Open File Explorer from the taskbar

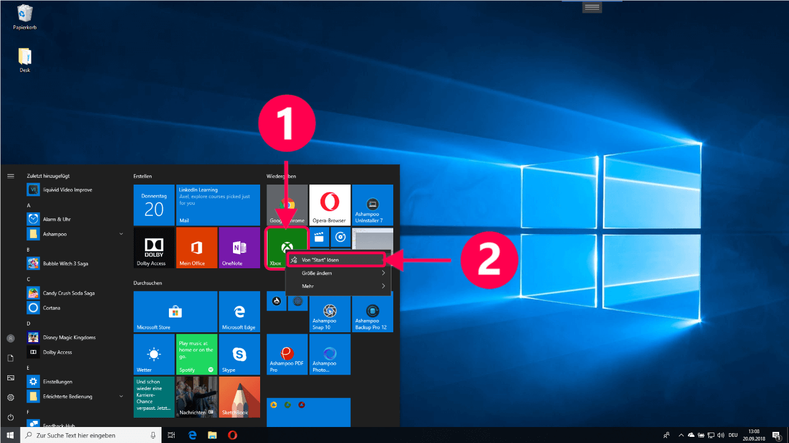coord(212,435)
